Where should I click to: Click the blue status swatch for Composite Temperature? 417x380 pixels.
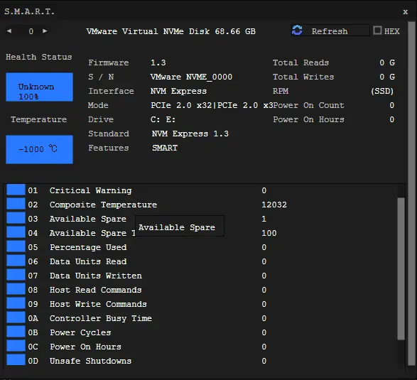[x=16, y=205]
